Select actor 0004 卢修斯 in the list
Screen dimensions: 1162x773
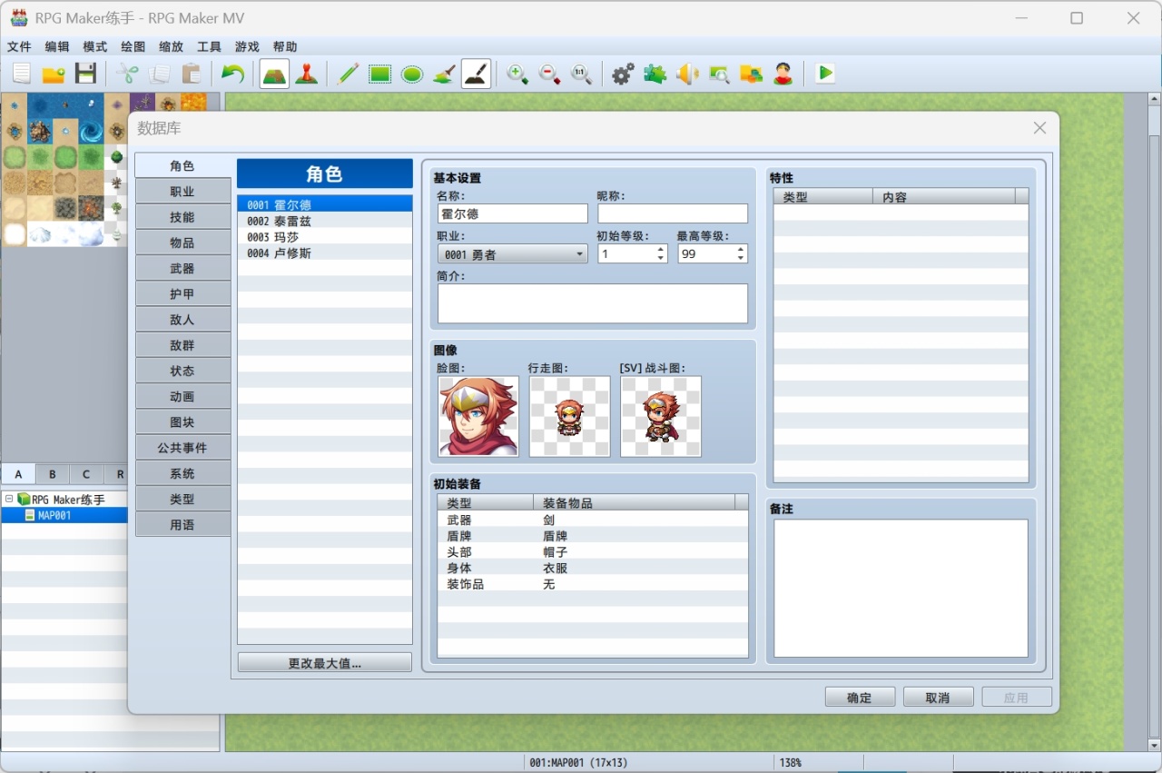click(325, 253)
